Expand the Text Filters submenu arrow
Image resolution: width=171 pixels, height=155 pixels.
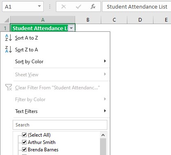pyautogui.click(x=105, y=111)
